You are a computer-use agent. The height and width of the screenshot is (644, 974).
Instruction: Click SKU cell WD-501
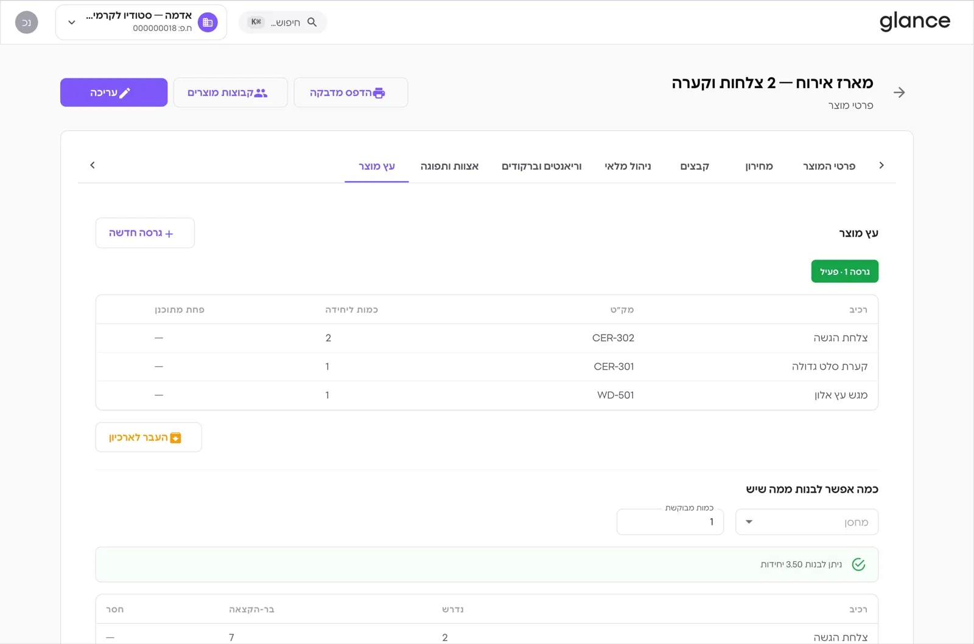click(615, 395)
